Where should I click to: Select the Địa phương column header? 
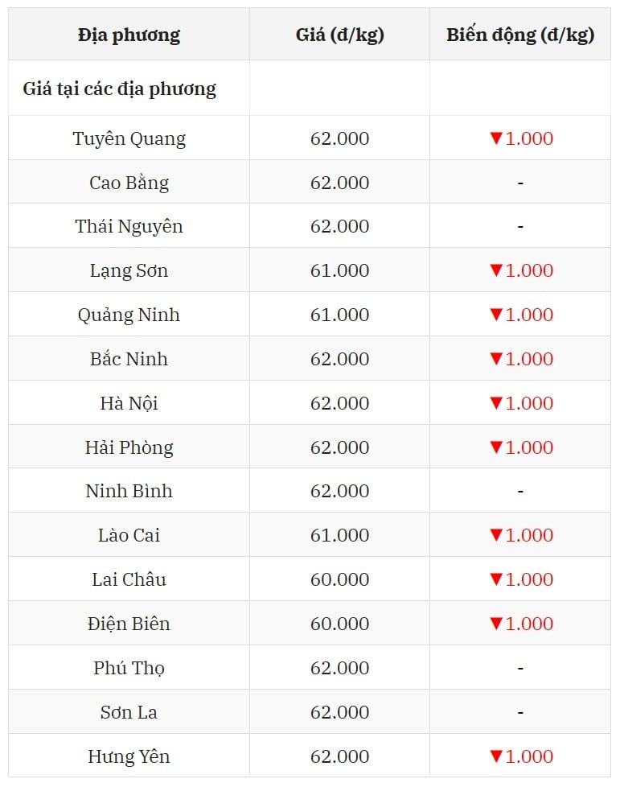[x=129, y=35]
